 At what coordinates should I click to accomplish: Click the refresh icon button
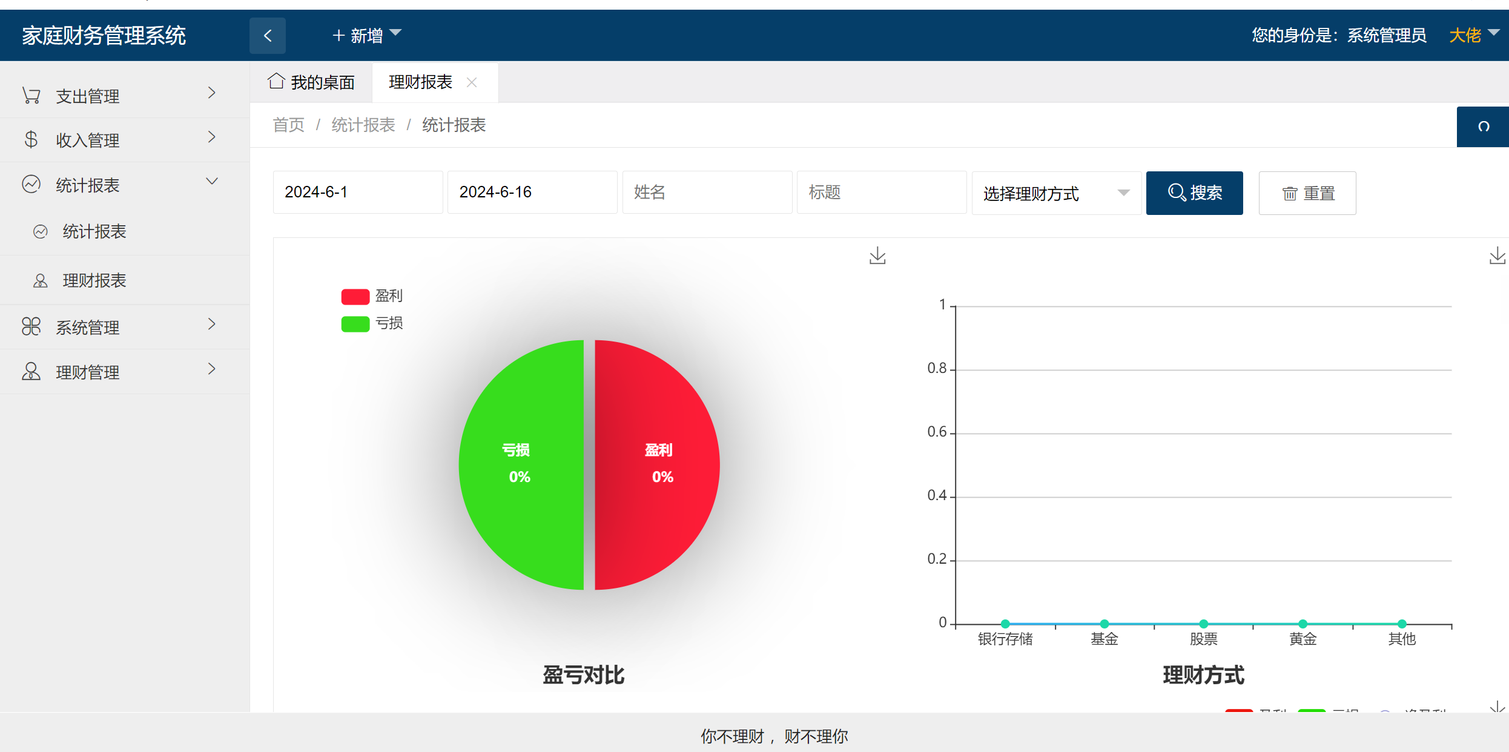pos(1483,127)
